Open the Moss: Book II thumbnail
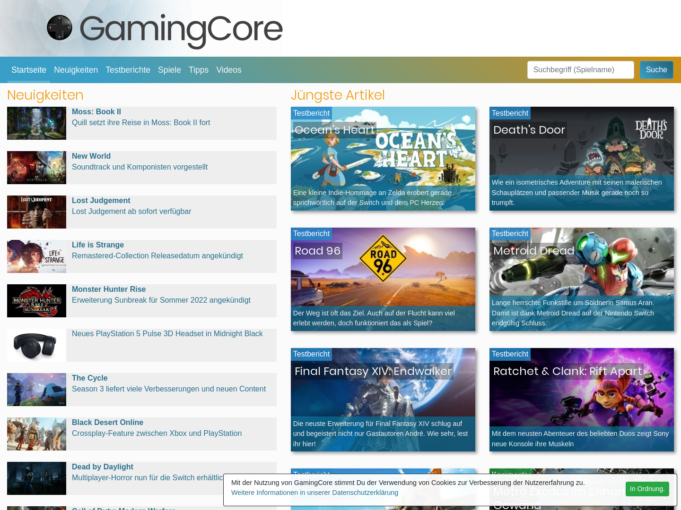Screen dimensions: 681x510 tap(36, 123)
